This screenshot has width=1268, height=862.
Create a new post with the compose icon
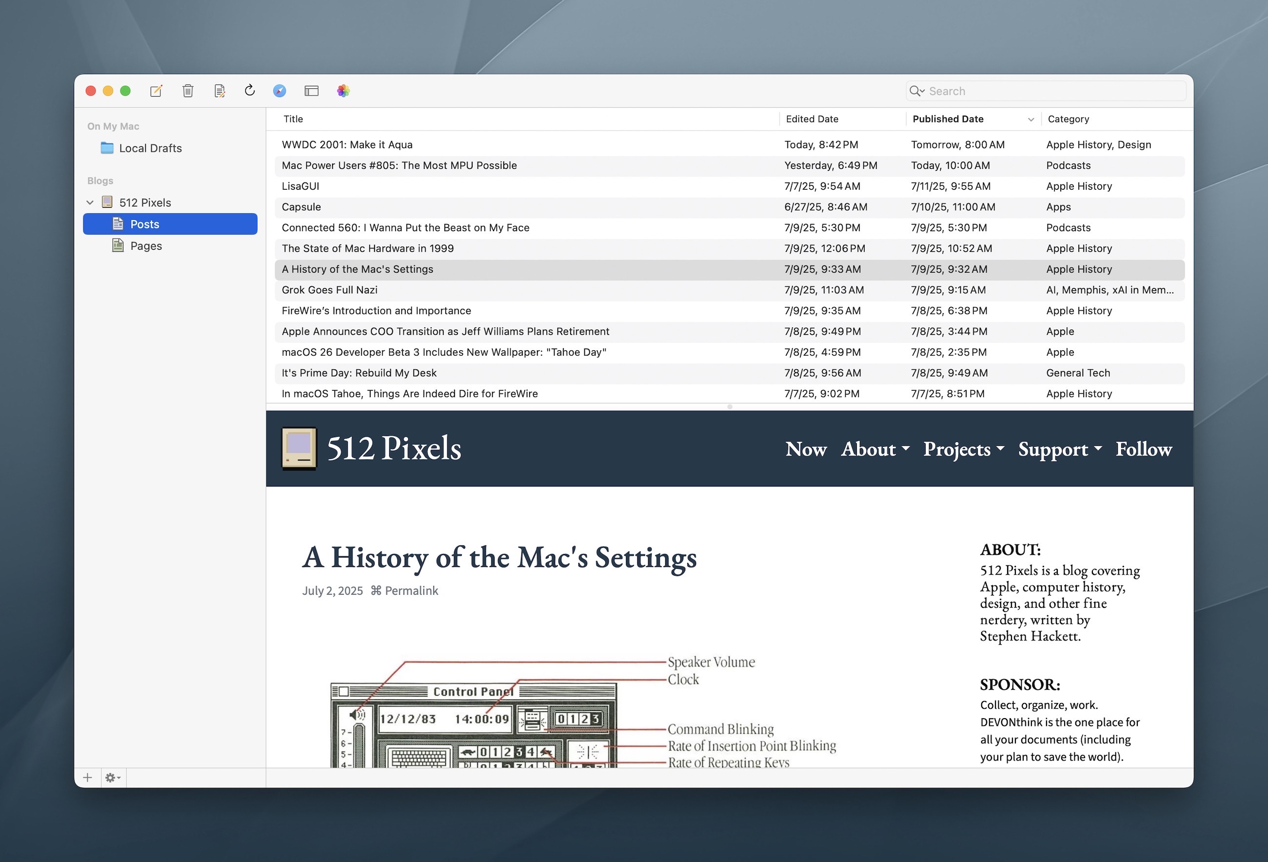click(x=156, y=91)
